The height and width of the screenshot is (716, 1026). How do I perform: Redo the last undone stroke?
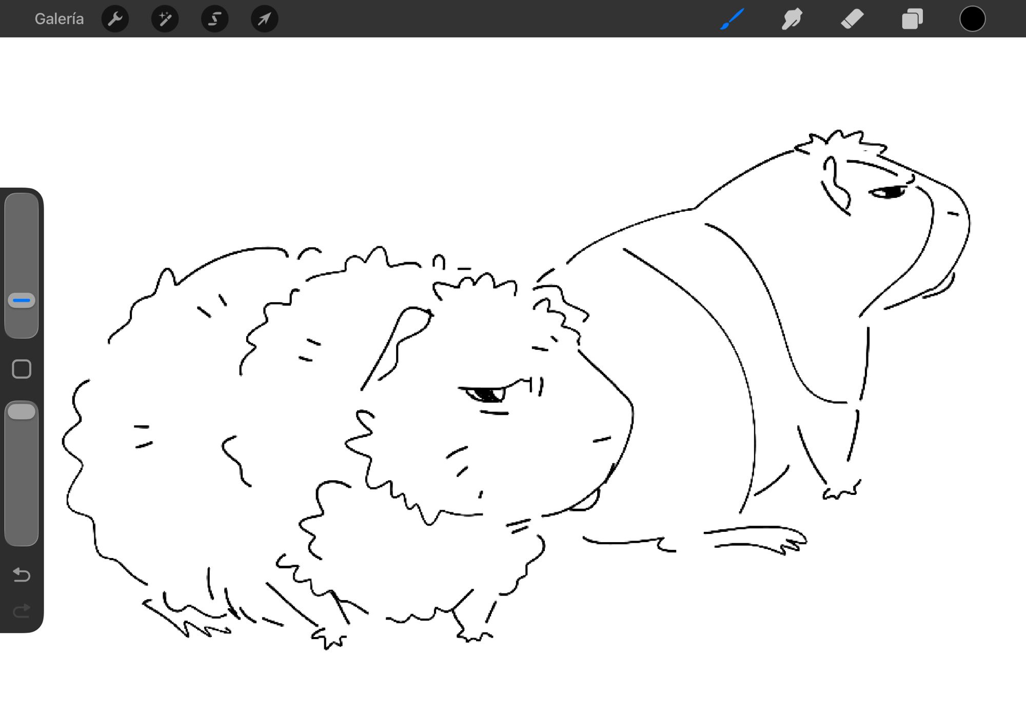click(22, 611)
